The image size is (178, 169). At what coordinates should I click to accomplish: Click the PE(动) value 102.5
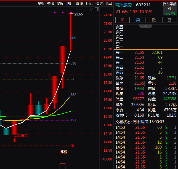coord(171,115)
